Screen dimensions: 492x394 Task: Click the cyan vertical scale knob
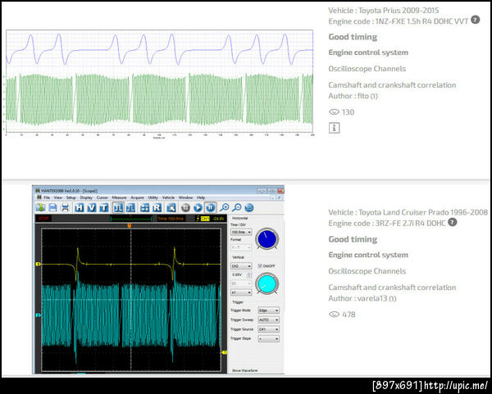pos(266,283)
